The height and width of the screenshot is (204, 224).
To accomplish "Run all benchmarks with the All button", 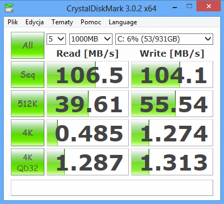I will point(28,45).
